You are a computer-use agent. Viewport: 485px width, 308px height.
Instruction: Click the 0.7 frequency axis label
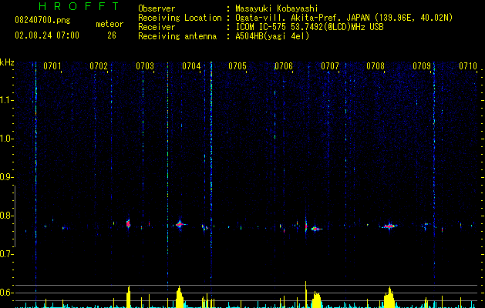pos(6,254)
